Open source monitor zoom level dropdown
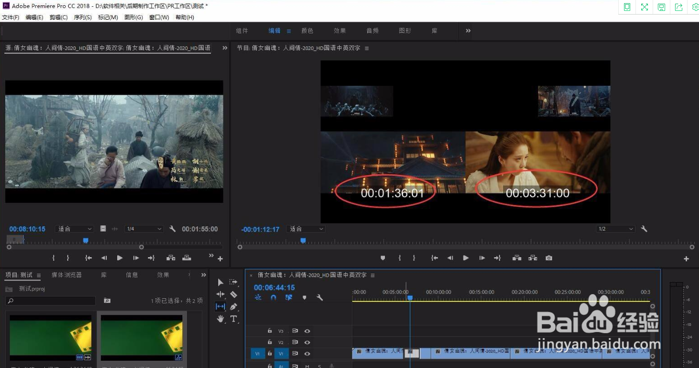The image size is (699, 368). point(74,229)
